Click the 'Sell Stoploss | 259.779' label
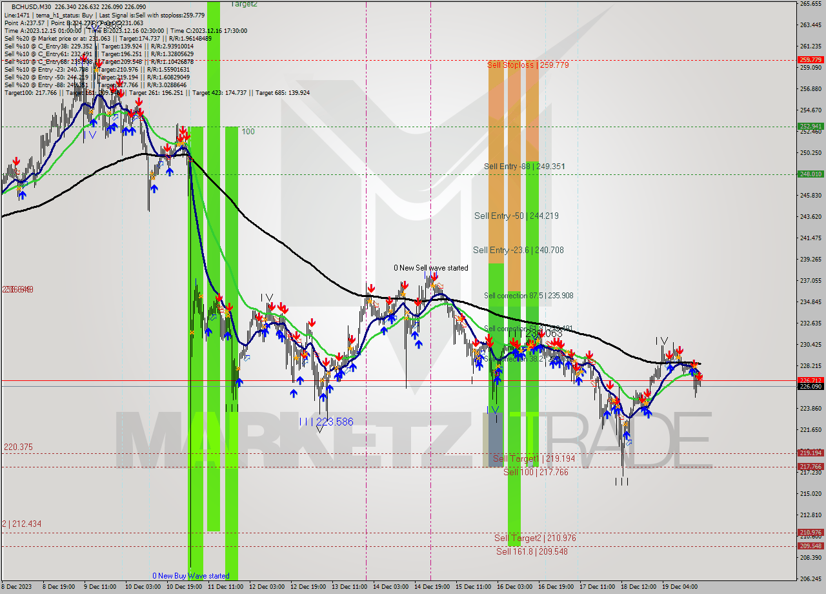The height and width of the screenshot is (594, 826). tap(528, 65)
